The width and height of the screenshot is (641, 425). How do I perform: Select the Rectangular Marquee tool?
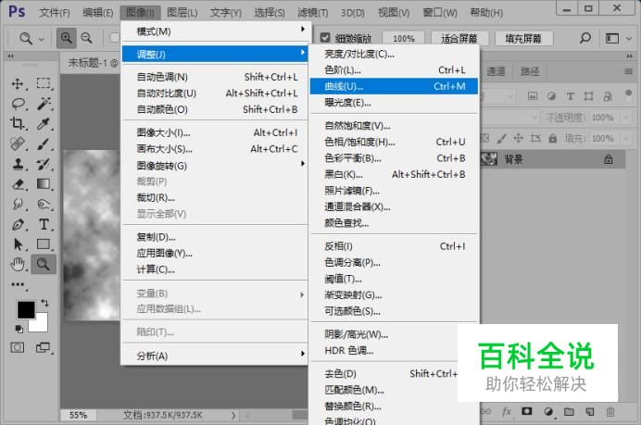click(x=44, y=83)
